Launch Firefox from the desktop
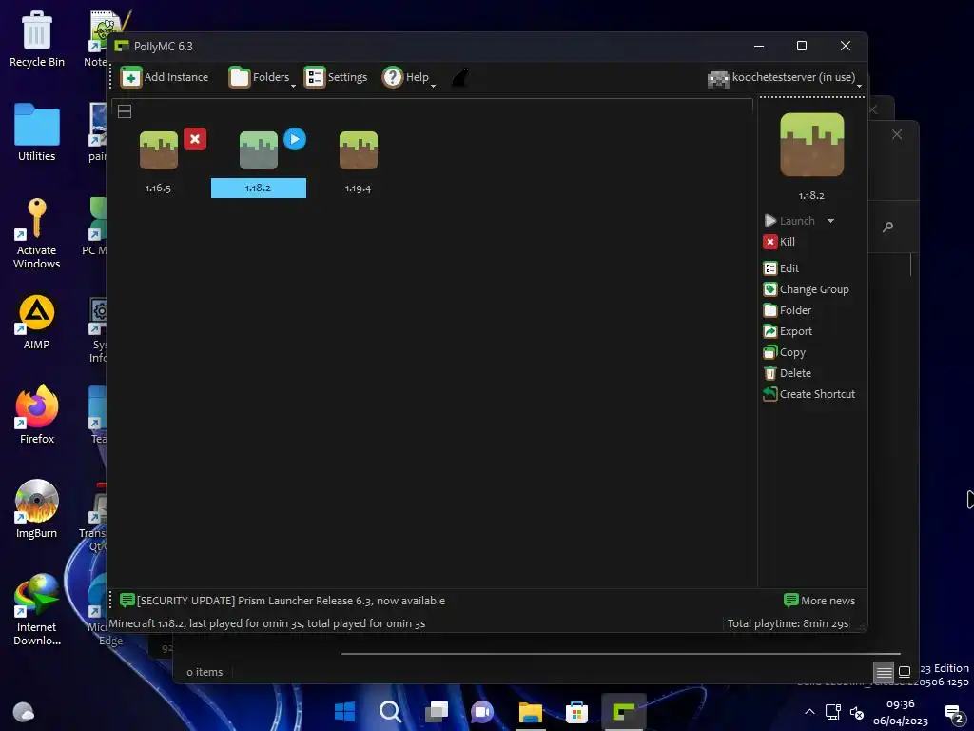 (x=37, y=415)
